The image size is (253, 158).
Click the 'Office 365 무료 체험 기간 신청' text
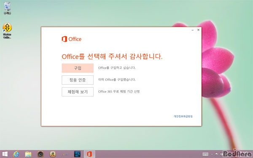coord(119,91)
